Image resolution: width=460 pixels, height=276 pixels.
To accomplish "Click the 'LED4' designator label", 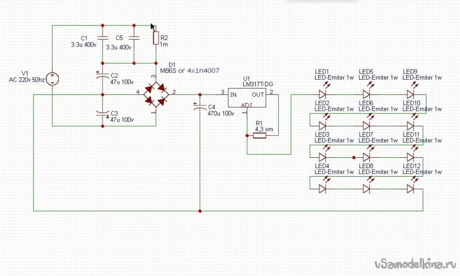I will (x=322, y=166).
